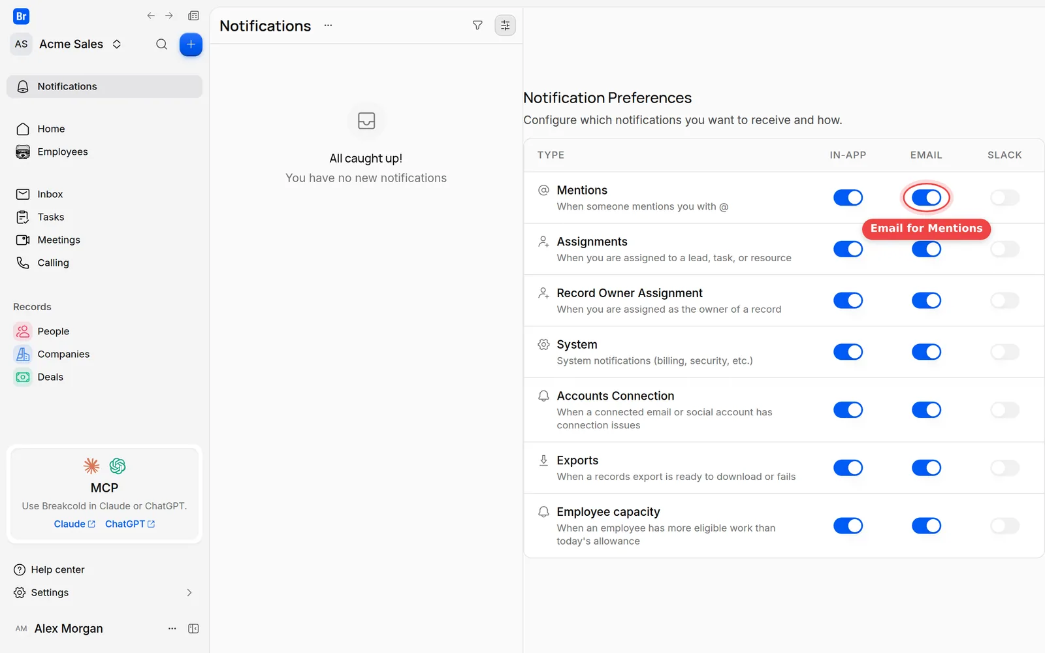The image size is (1045, 653).
Task: Click the Alex Morgan user profile
Action: tap(59, 629)
